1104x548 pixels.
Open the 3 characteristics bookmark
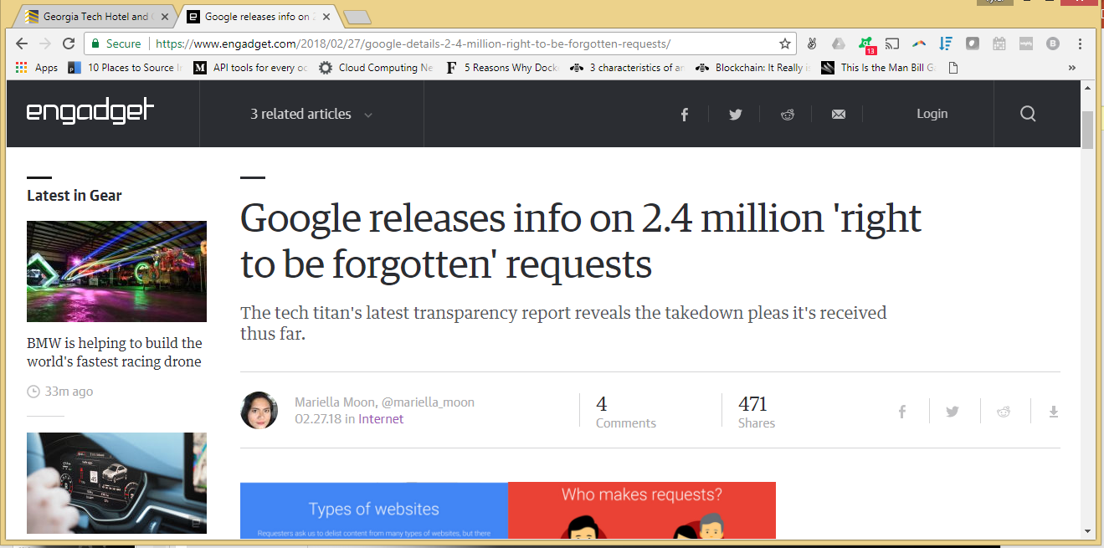(x=628, y=68)
